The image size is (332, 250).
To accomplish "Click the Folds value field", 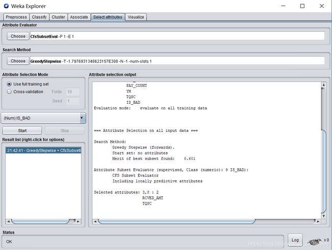I will click(73, 92).
